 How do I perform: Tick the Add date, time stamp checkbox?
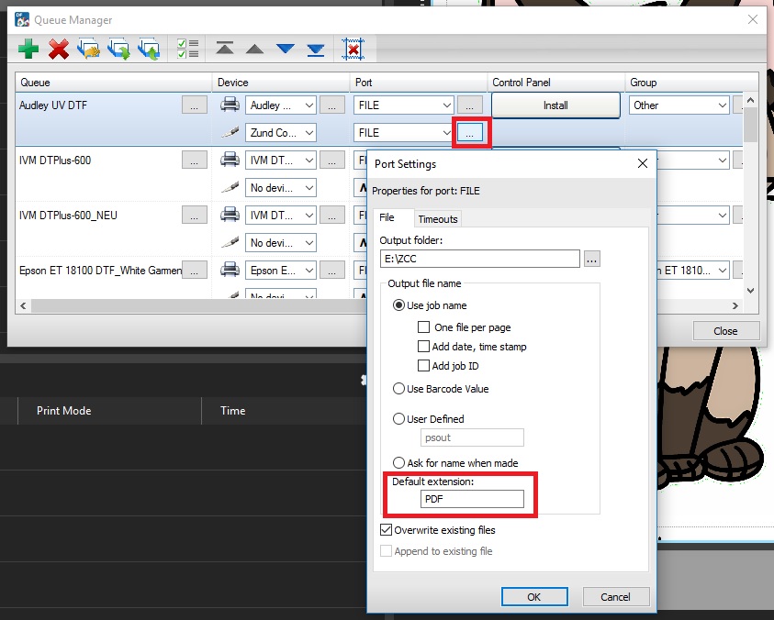pos(423,347)
